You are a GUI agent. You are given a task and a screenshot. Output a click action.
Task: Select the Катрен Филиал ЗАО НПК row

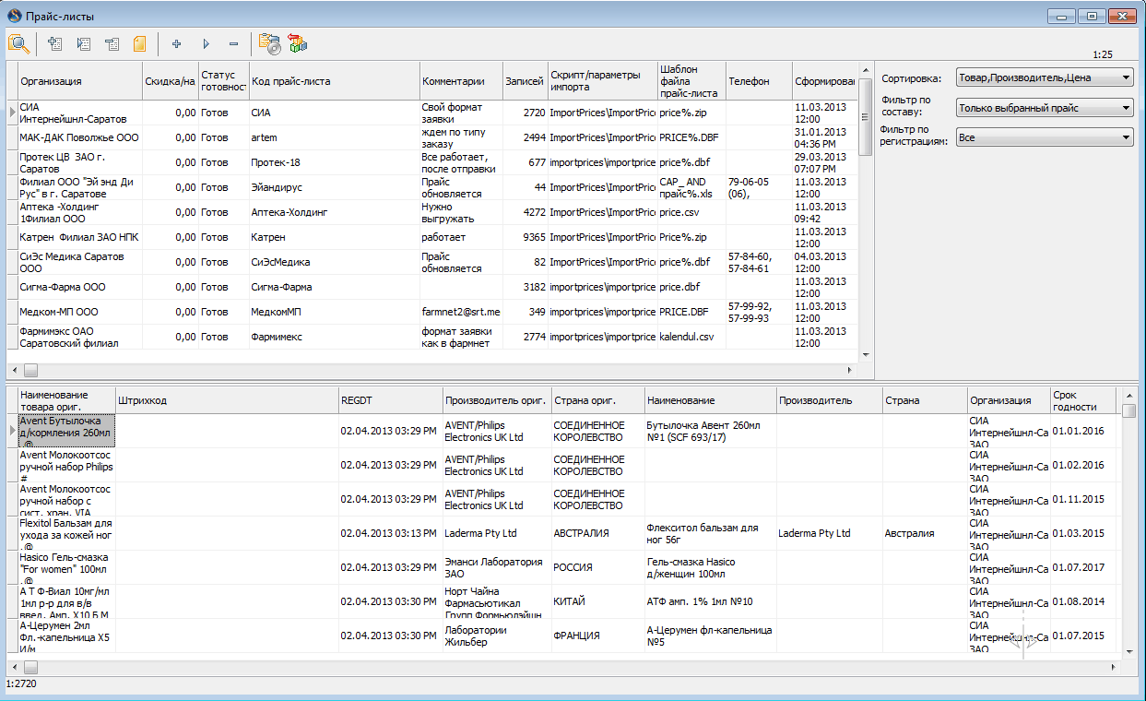pos(433,237)
